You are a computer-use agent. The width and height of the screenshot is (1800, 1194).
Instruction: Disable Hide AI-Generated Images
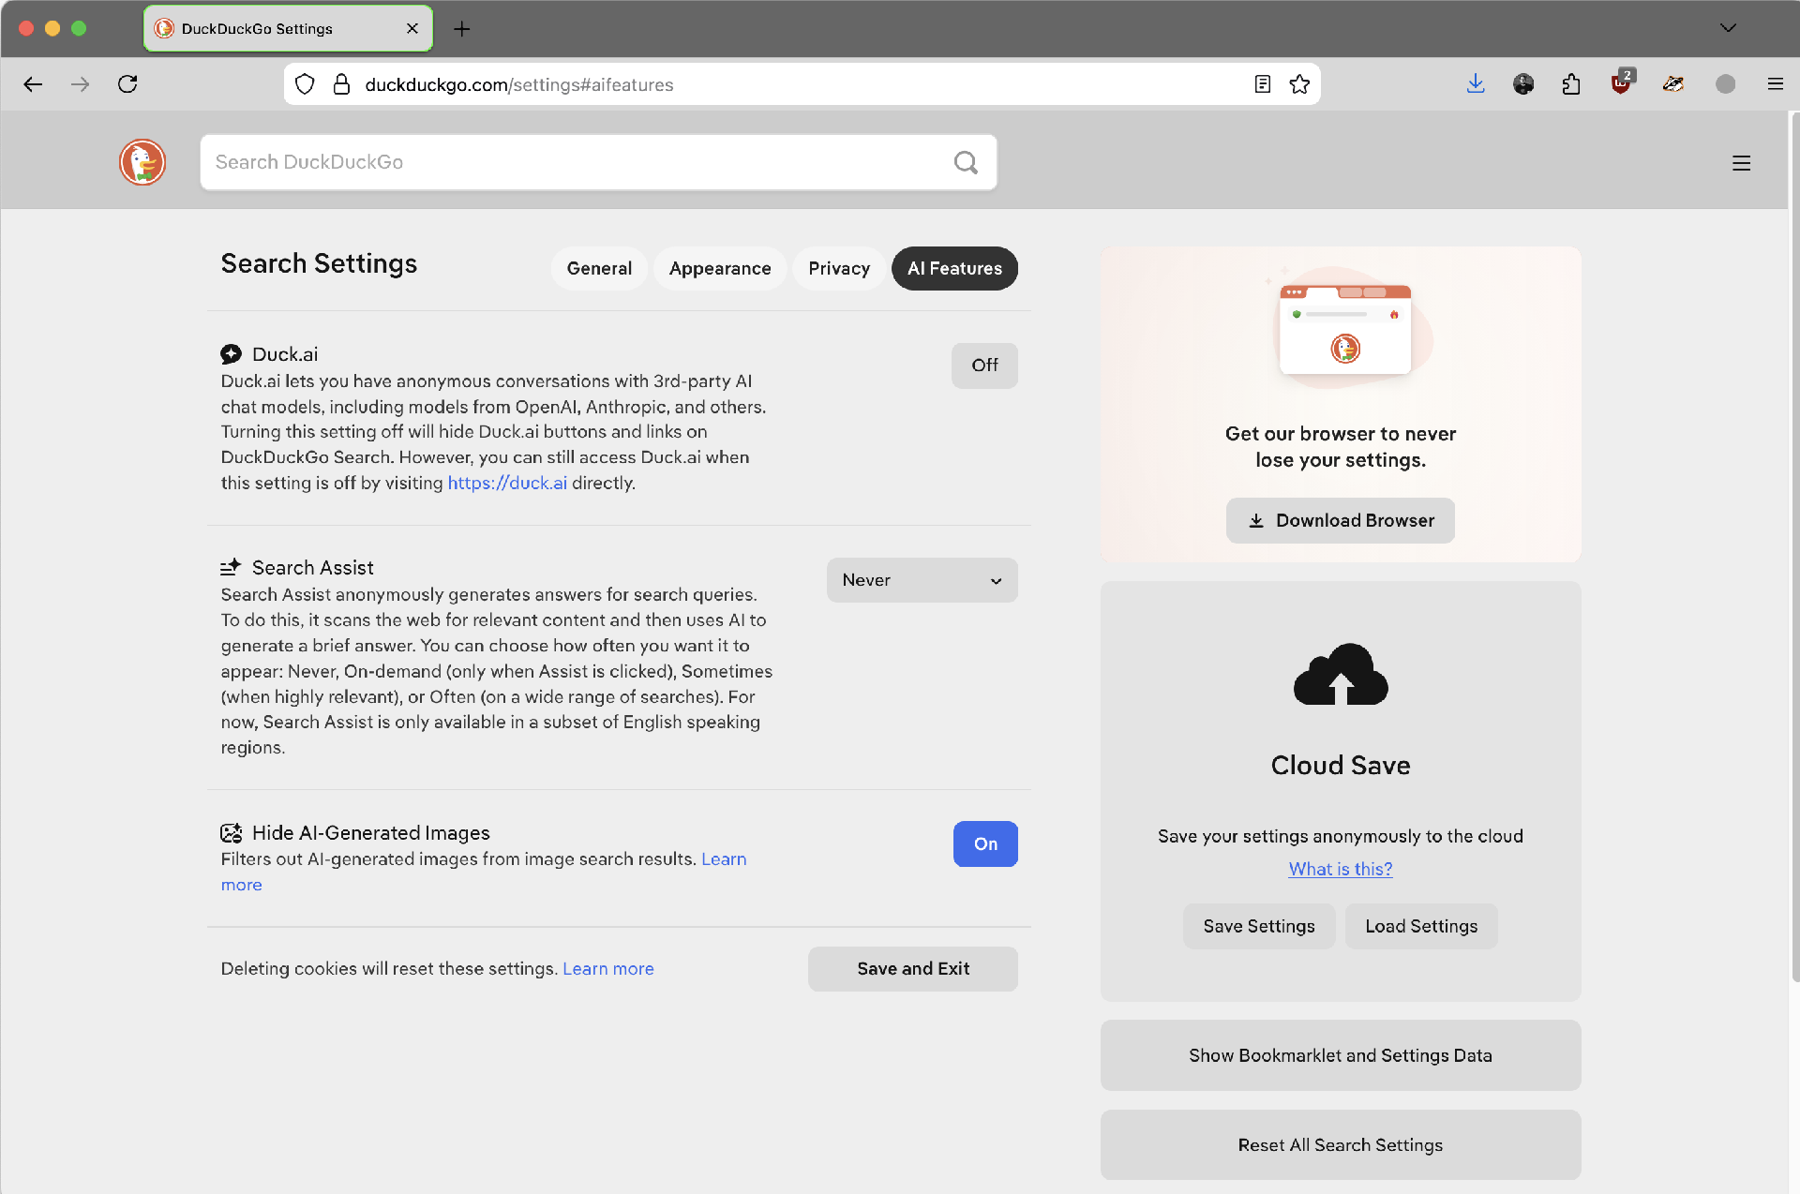[985, 843]
